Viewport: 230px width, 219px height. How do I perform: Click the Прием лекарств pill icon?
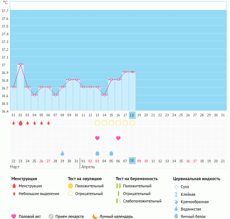click(x=51, y=216)
